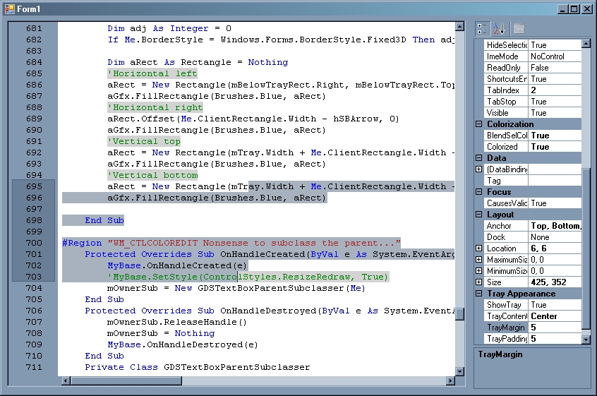Click the #Region directive line
The image size is (597, 396).
(x=231, y=243)
